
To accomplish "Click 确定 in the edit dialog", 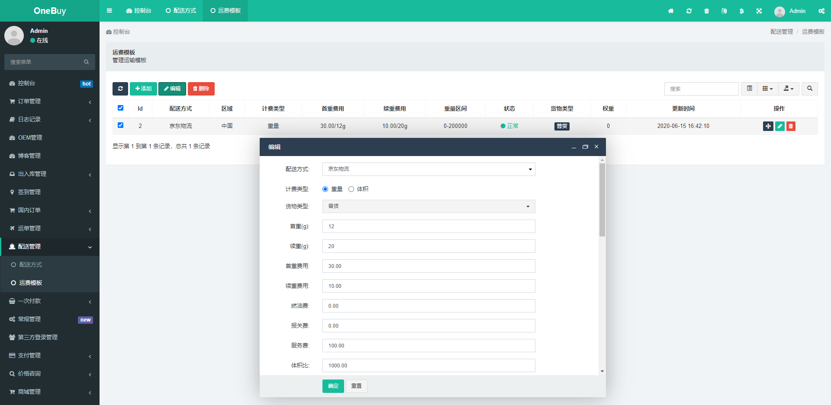I will point(333,386).
